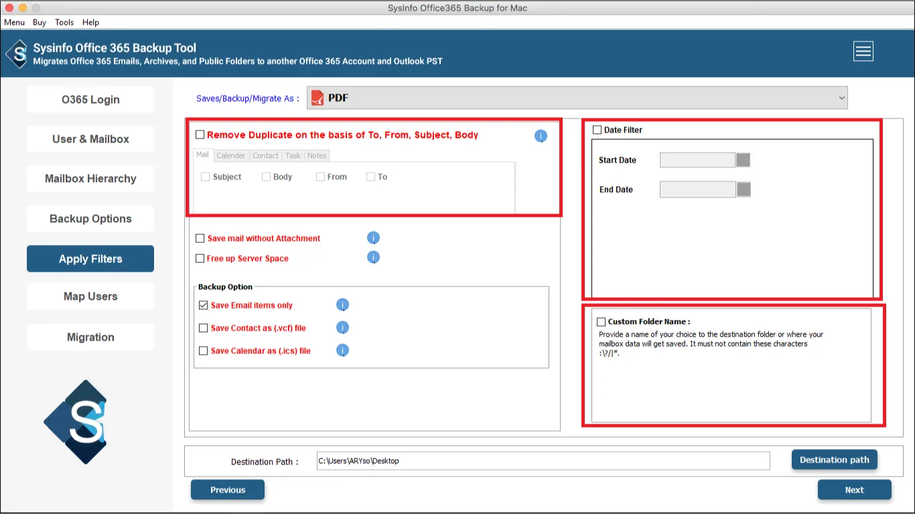Enable Free up Server Space option
Viewport: 915px width, 514px height.
pos(200,258)
